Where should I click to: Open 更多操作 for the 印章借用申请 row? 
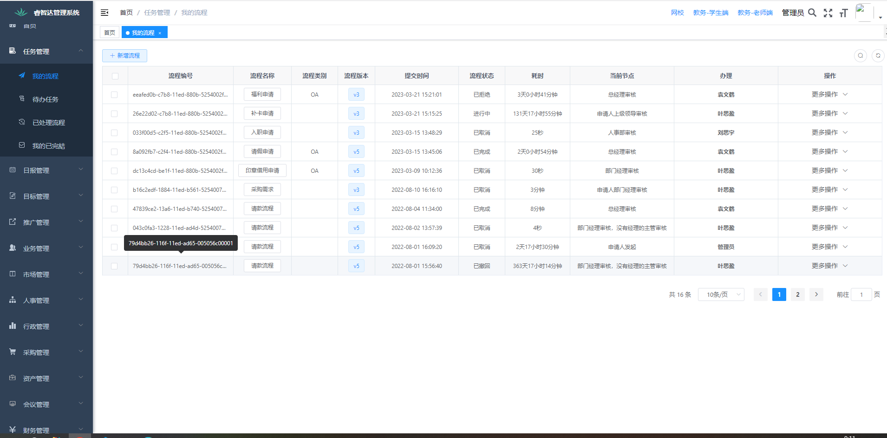coord(829,170)
